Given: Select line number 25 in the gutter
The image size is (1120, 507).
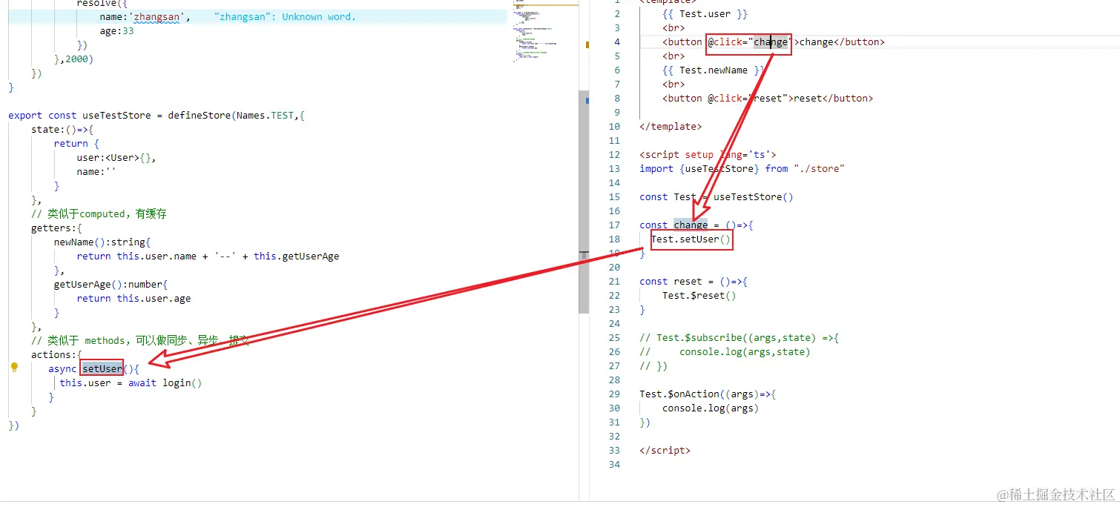Looking at the screenshot, I should [x=614, y=337].
